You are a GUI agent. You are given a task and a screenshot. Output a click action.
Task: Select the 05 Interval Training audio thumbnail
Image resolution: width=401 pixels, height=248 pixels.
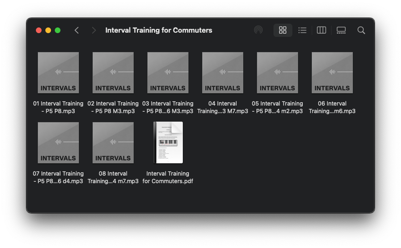277,73
